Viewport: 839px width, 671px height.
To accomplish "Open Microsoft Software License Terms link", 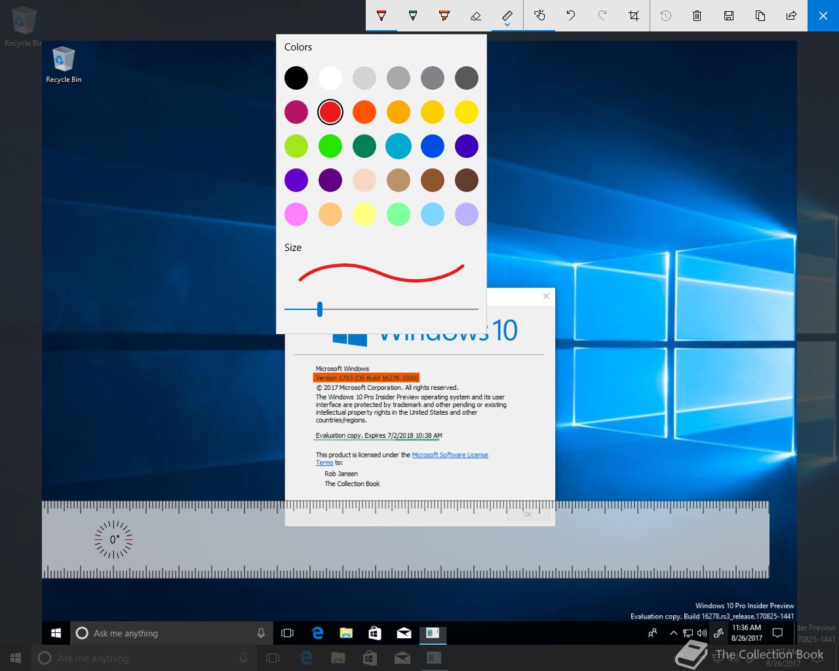I will 450,455.
